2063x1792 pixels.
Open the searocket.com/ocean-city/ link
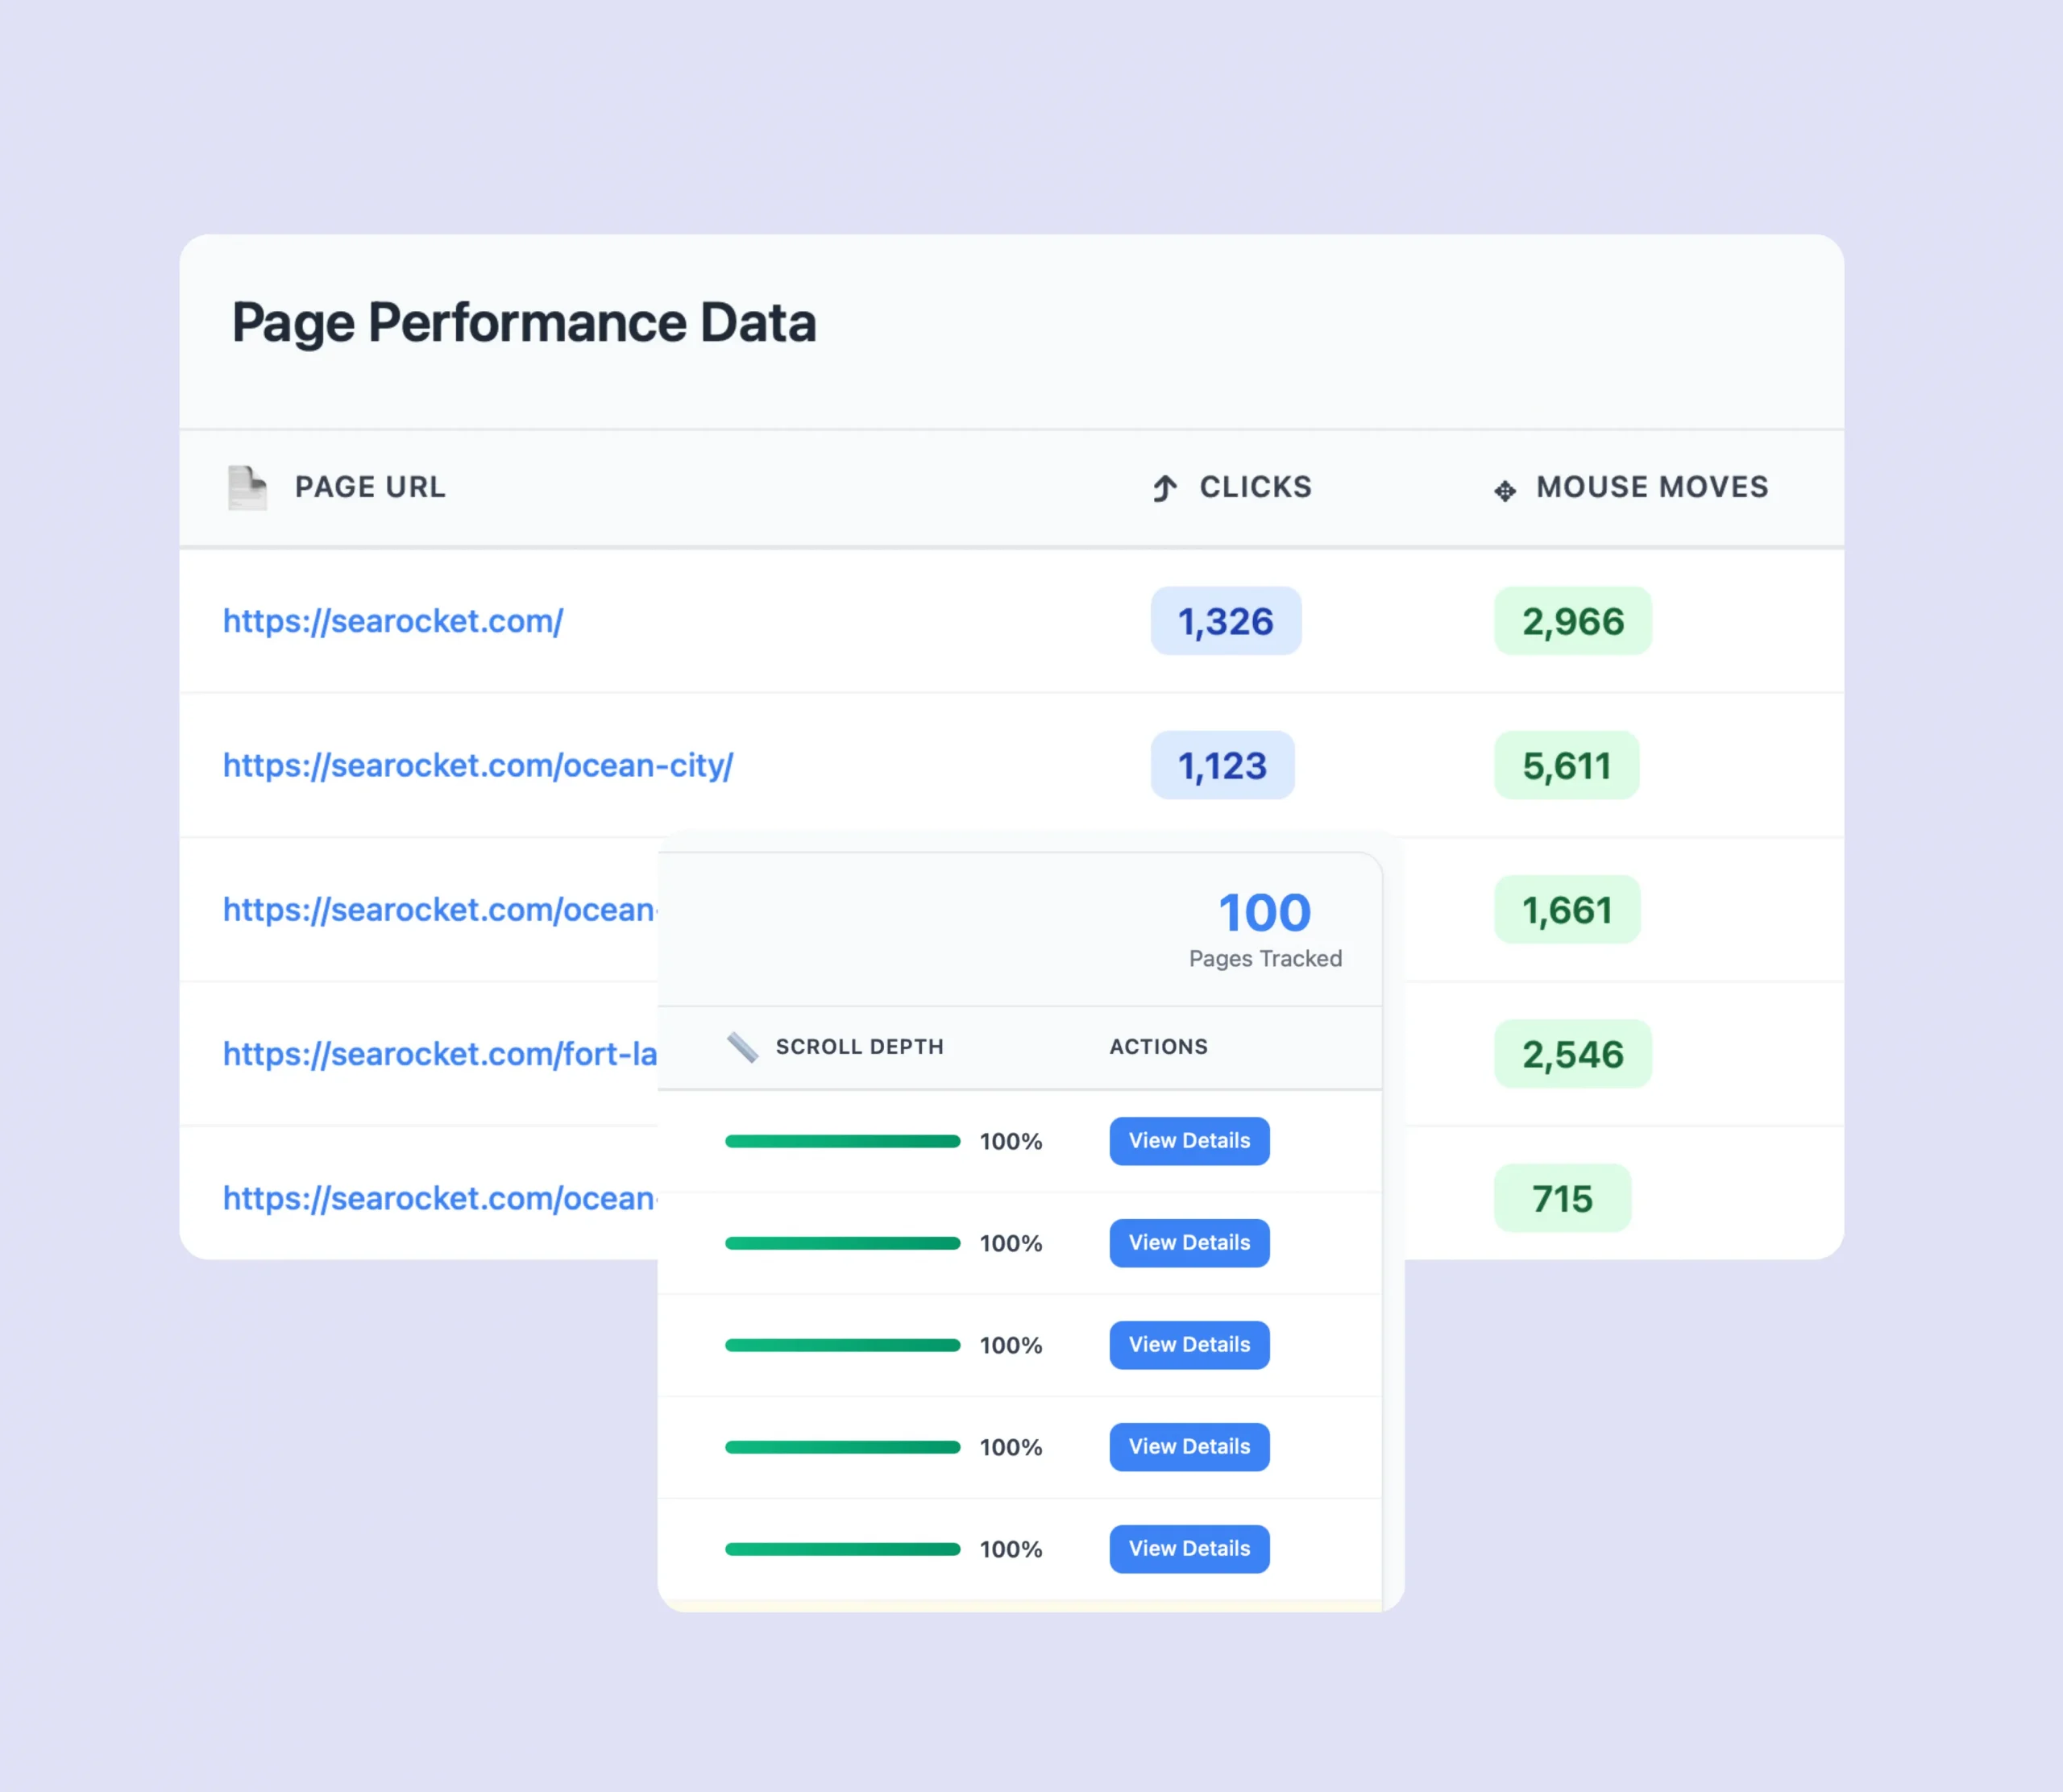point(477,766)
